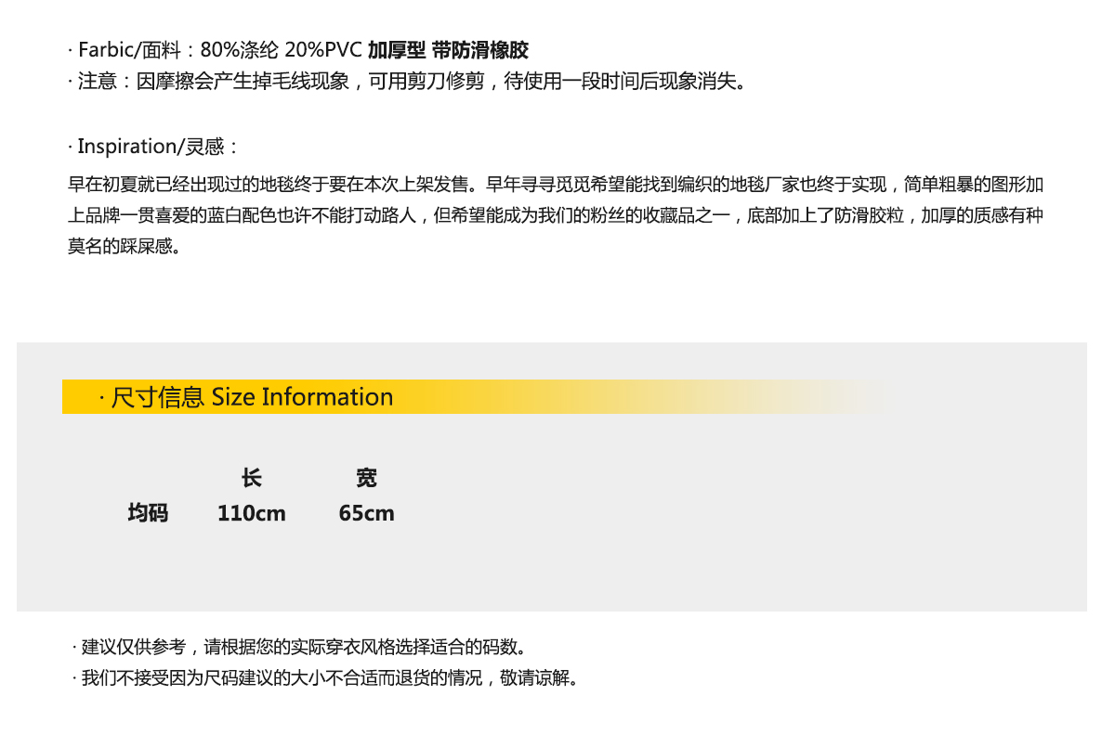Click the bold 加厚型 text
The image size is (1115, 734).
click(397, 50)
